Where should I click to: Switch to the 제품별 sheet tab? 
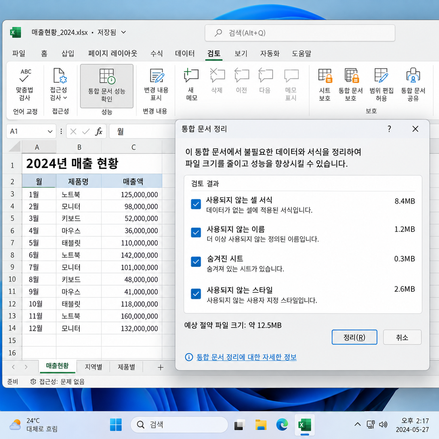click(126, 367)
